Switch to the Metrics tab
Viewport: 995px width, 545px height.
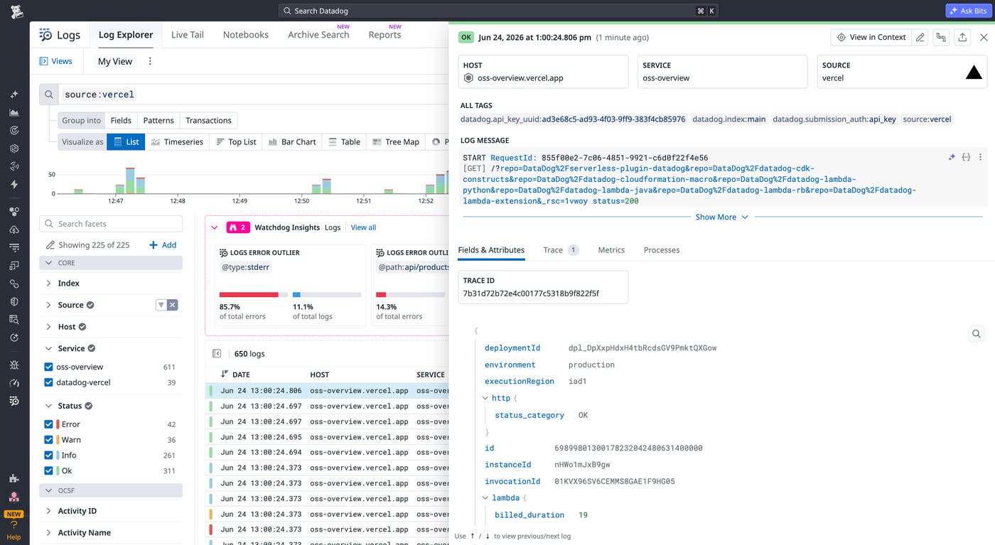click(611, 250)
